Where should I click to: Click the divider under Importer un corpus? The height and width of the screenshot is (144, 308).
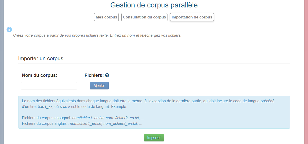(x=154, y=64)
